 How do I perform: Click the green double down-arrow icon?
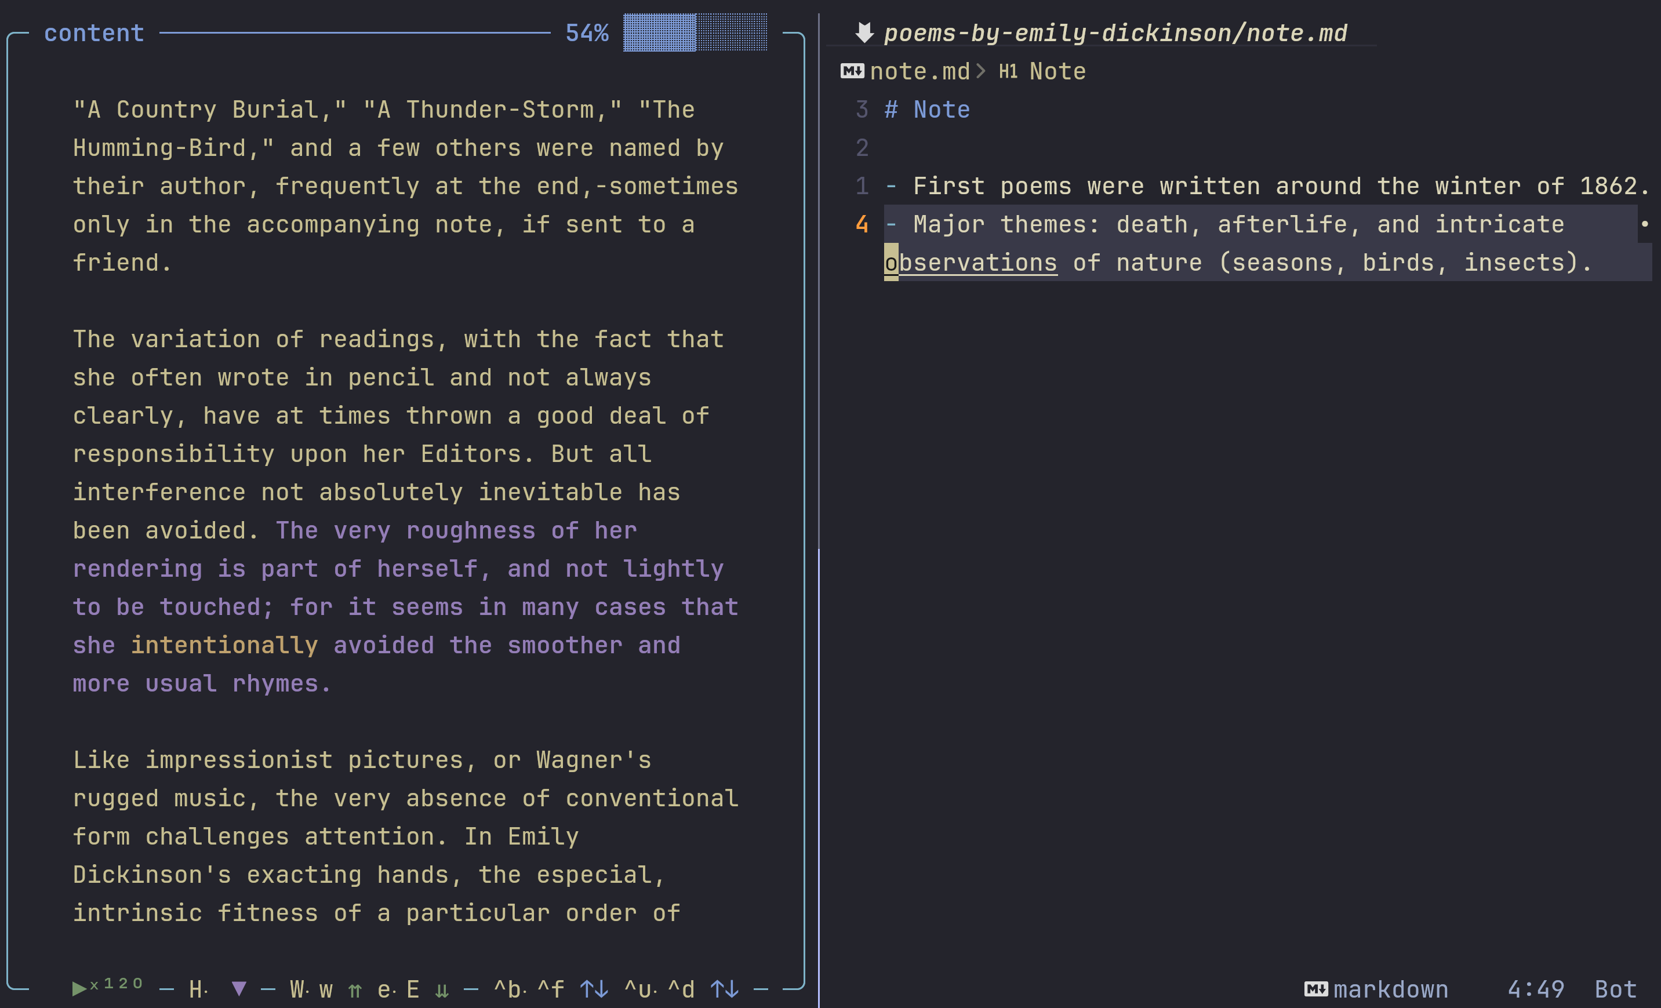442,990
